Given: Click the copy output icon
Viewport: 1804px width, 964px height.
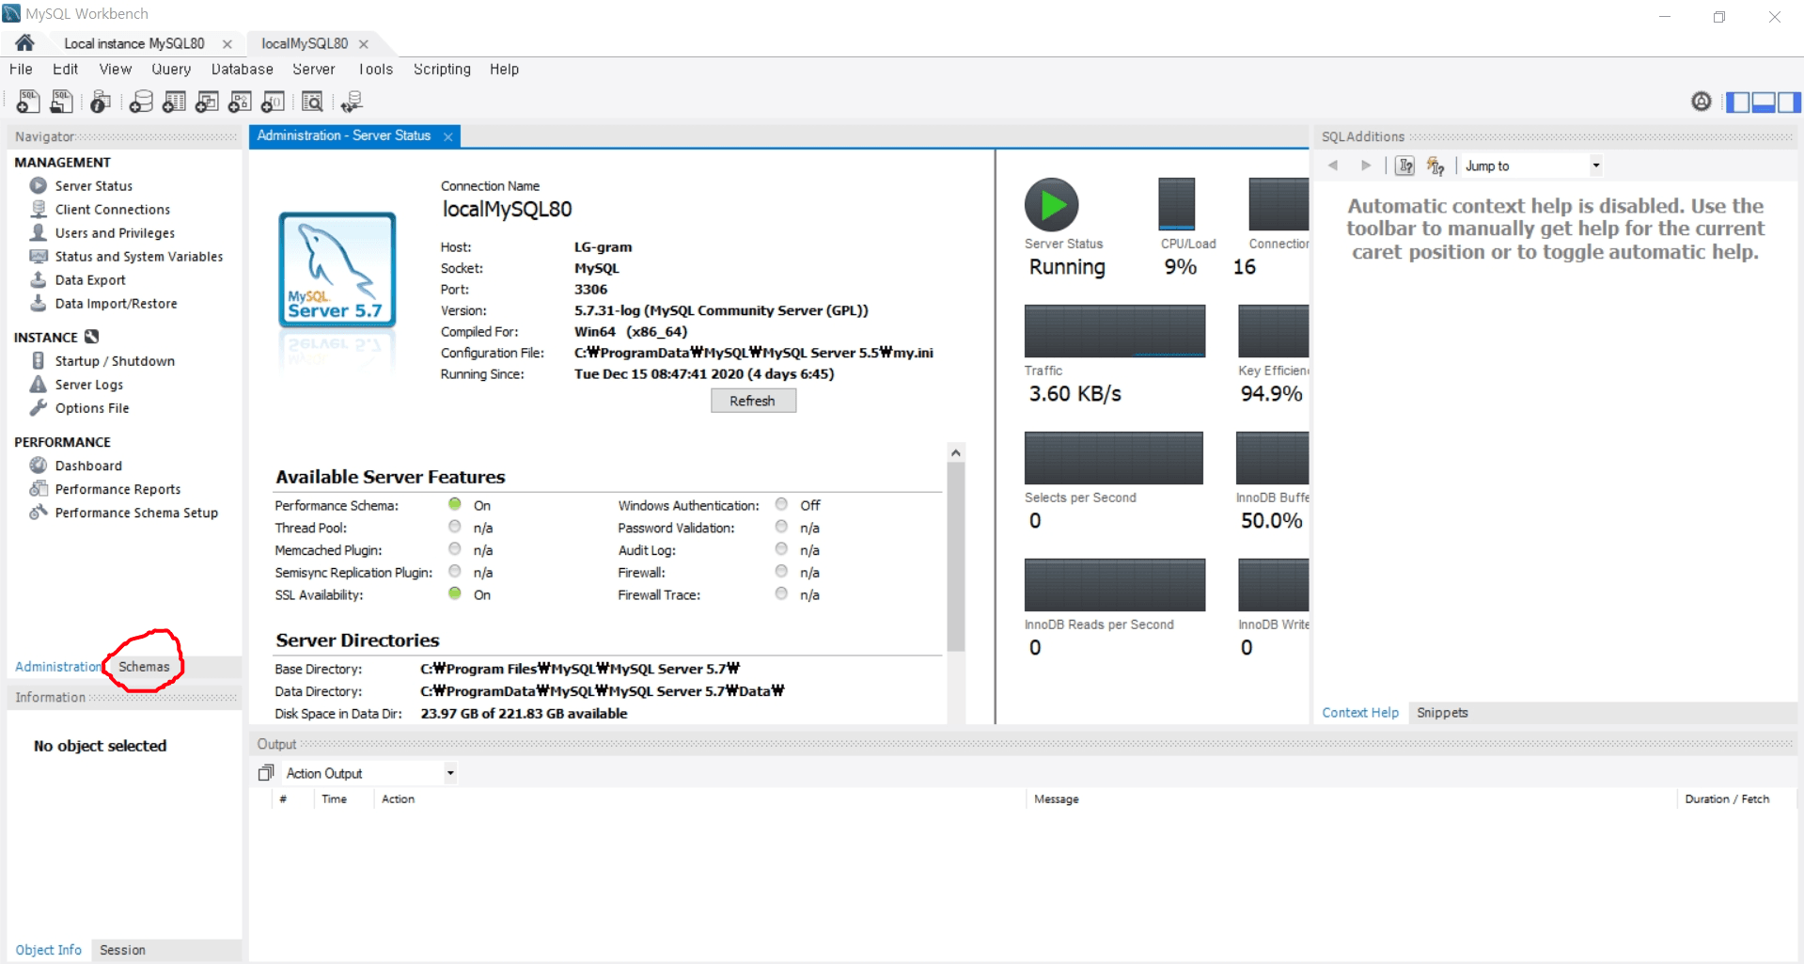Looking at the screenshot, I should click(266, 773).
